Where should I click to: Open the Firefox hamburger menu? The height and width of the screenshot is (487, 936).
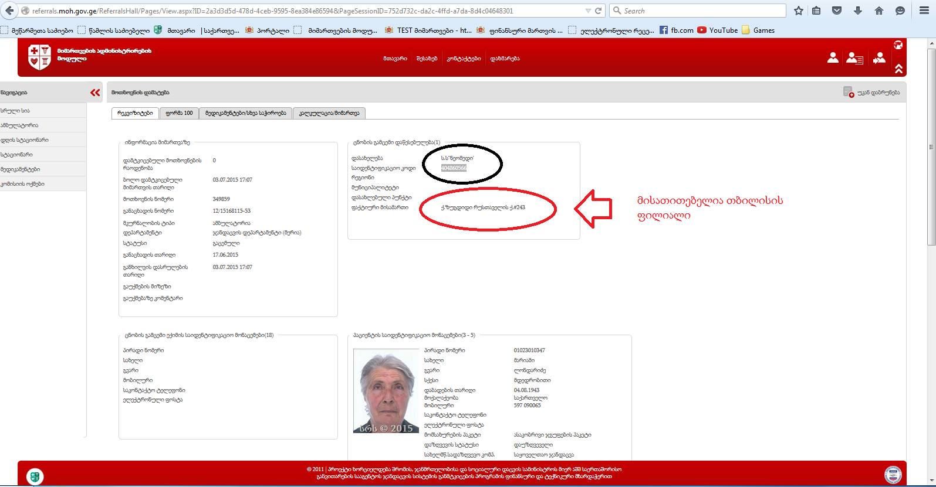(x=924, y=11)
